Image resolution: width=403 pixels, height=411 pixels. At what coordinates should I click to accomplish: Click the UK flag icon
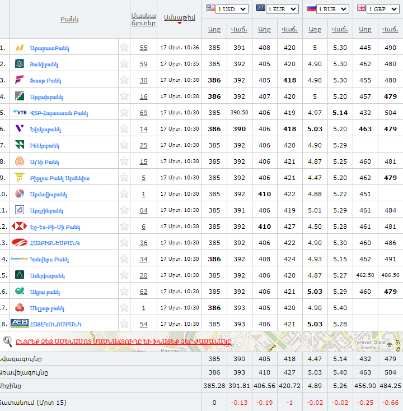coord(362,8)
